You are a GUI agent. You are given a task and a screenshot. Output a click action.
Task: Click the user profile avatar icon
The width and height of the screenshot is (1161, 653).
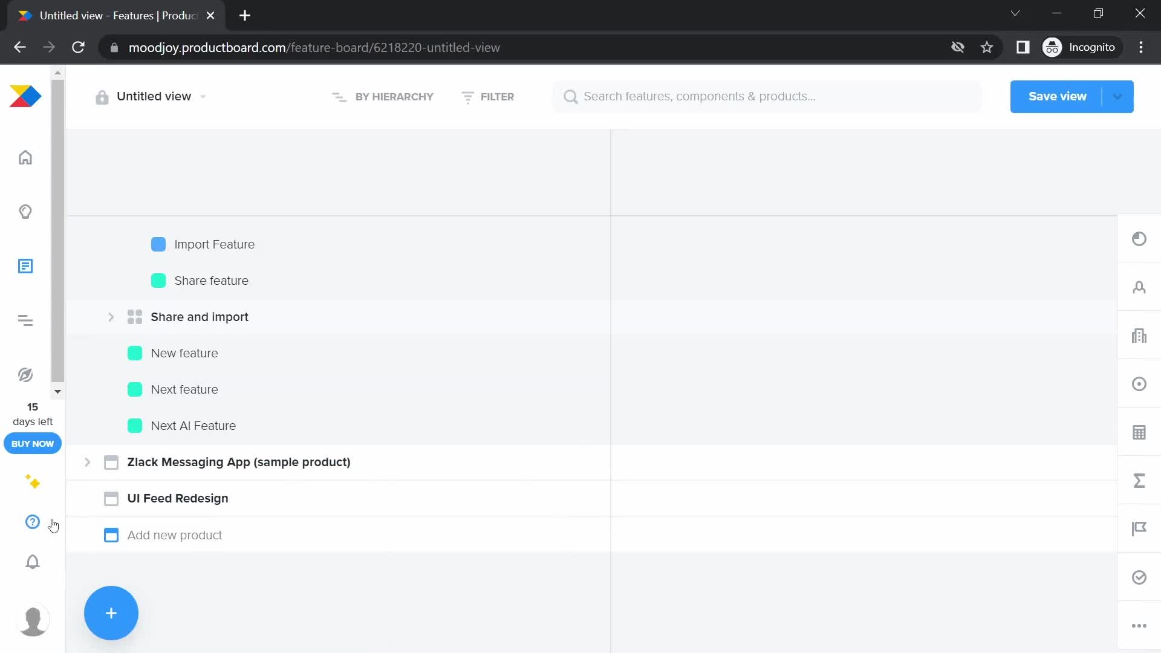pyautogui.click(x=33, y=620)
